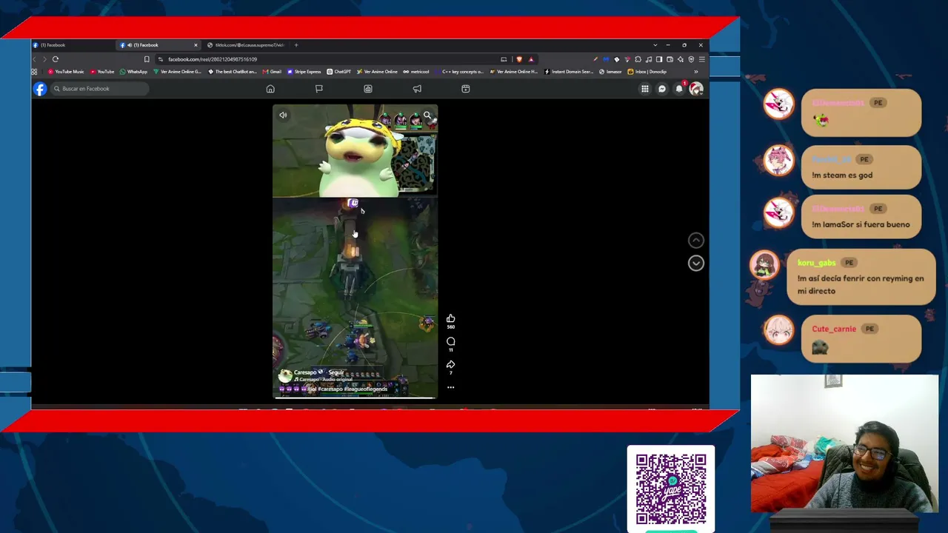The image size is (948, 533).
Task: Expand hidden bookmarks with the chevron
Action: (x=695, y=72)
